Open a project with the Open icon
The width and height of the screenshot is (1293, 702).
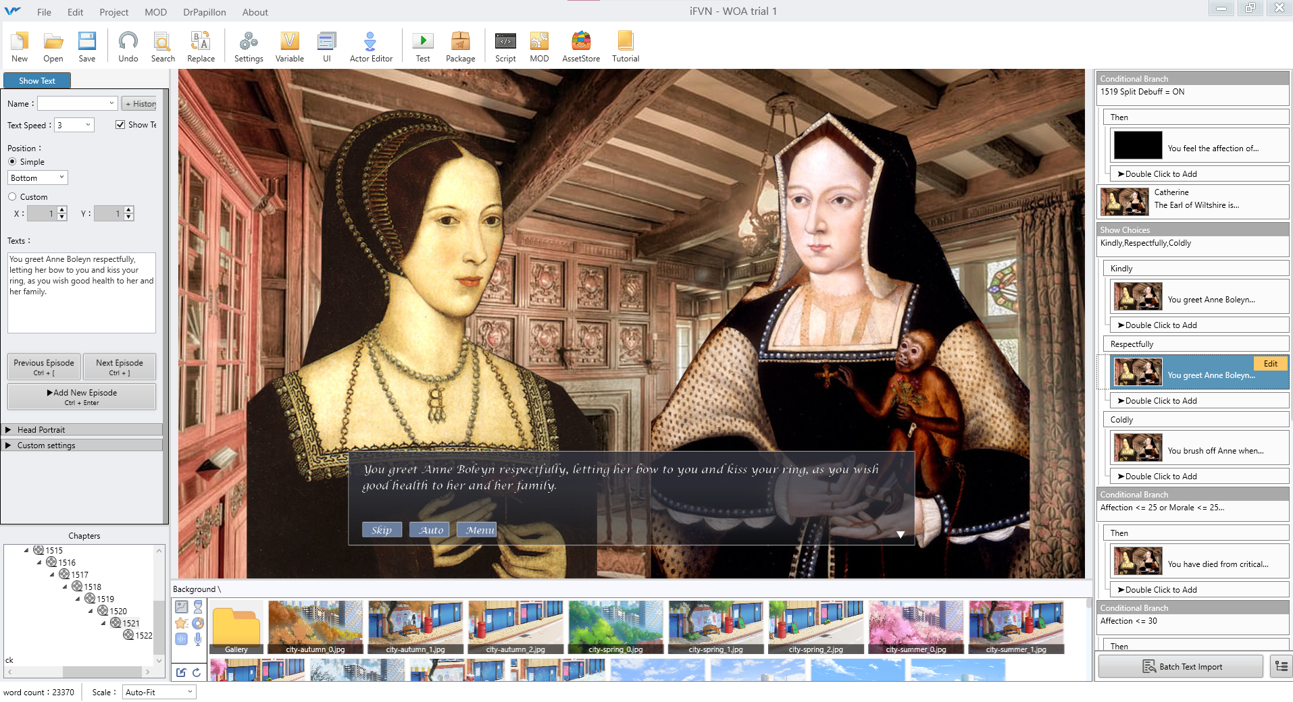[x=53, y=47]
